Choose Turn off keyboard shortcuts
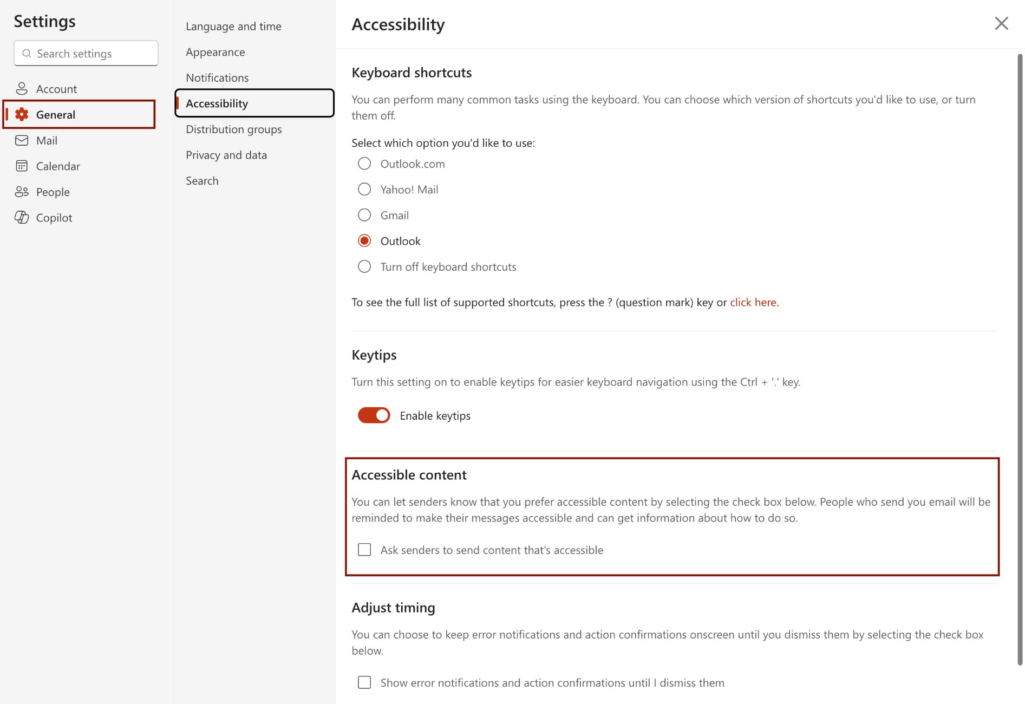The width and height of the screenshot is (1025, 704). [x=364, y=266]
